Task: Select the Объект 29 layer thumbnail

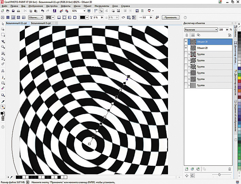Action: (193, 48)
